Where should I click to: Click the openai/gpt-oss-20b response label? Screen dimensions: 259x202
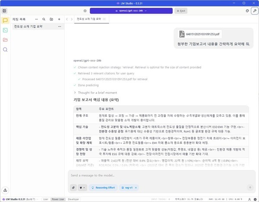87,61
